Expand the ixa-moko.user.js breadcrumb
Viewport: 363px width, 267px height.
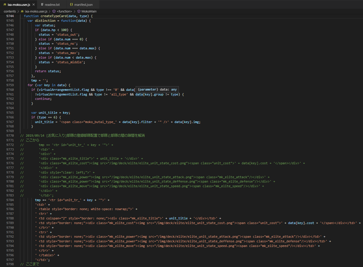coord(36,11)
